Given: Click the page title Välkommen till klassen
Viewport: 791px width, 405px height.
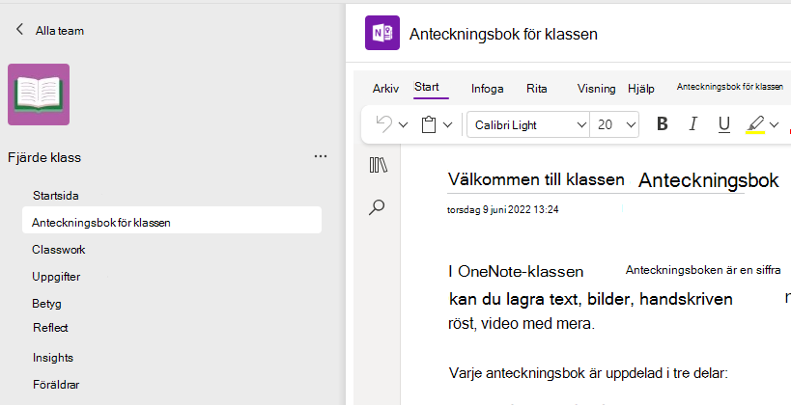Looking at the screenshot, I should pyautogui.click(x=536, y=178).
